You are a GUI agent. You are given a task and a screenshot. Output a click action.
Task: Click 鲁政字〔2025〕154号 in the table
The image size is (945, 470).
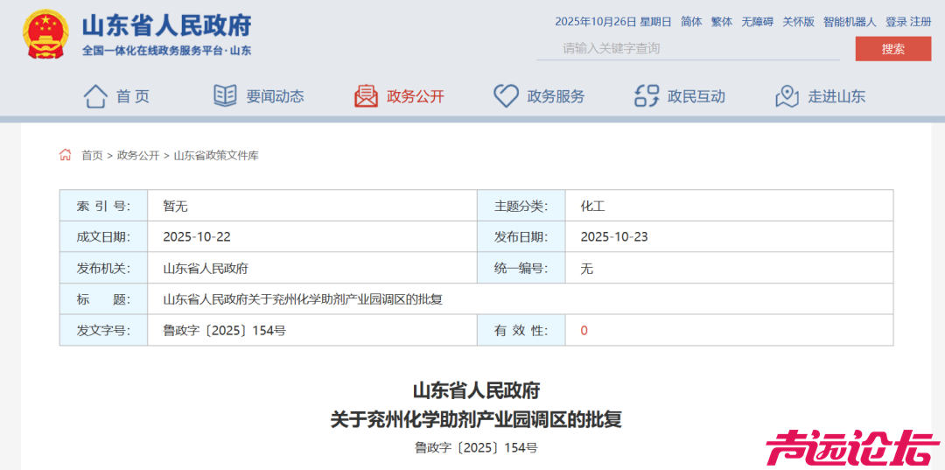224,331
